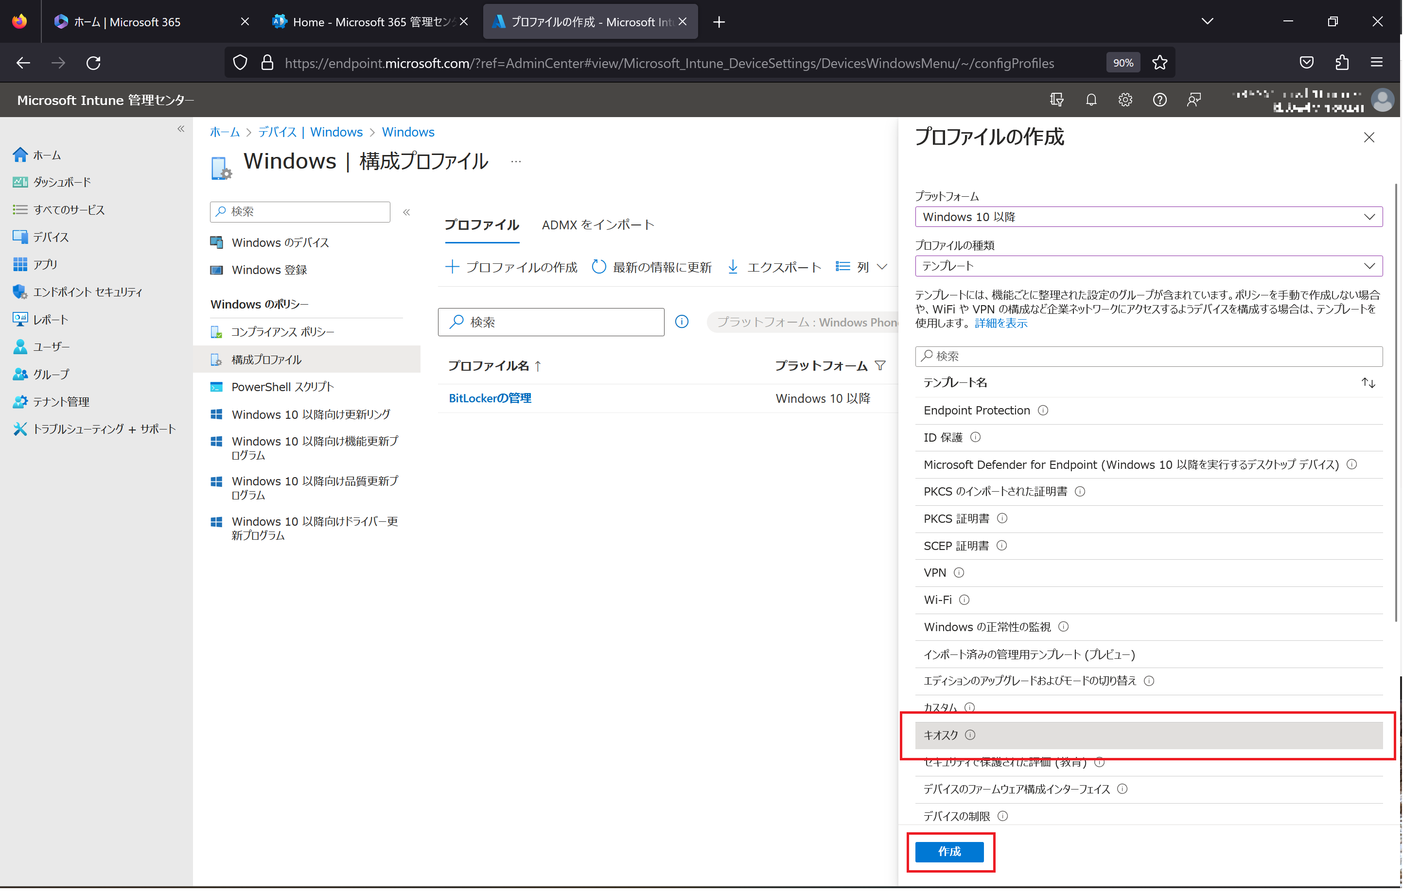Open エンドポイント セキュリティ in the left navigation
Screen dimensions: 1403x893
point(88,292)
